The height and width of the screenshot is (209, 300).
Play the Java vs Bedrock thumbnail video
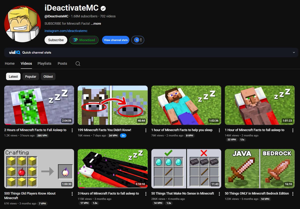(x=260, y=169)
